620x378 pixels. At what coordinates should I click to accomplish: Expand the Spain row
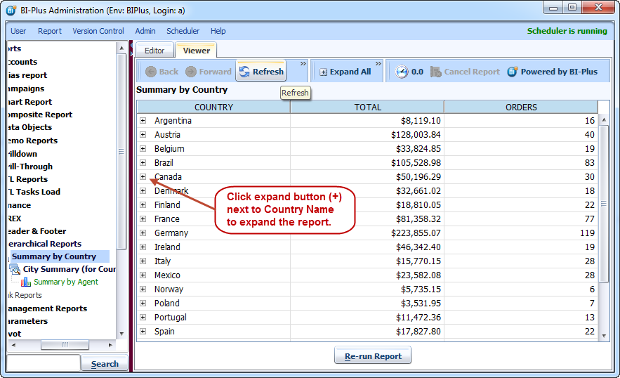(143, 332)
